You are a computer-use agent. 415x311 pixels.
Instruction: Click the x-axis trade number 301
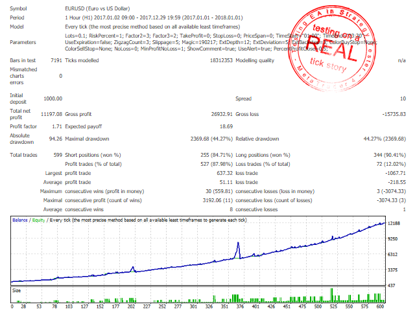[193, 306]
